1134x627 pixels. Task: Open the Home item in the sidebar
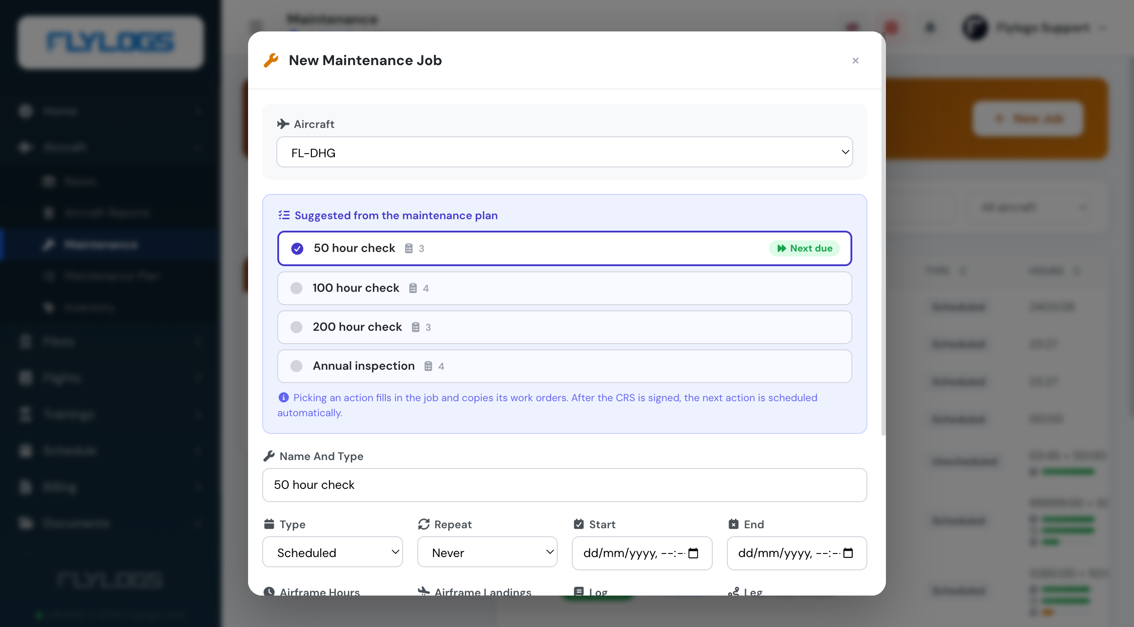coord(111,111)
